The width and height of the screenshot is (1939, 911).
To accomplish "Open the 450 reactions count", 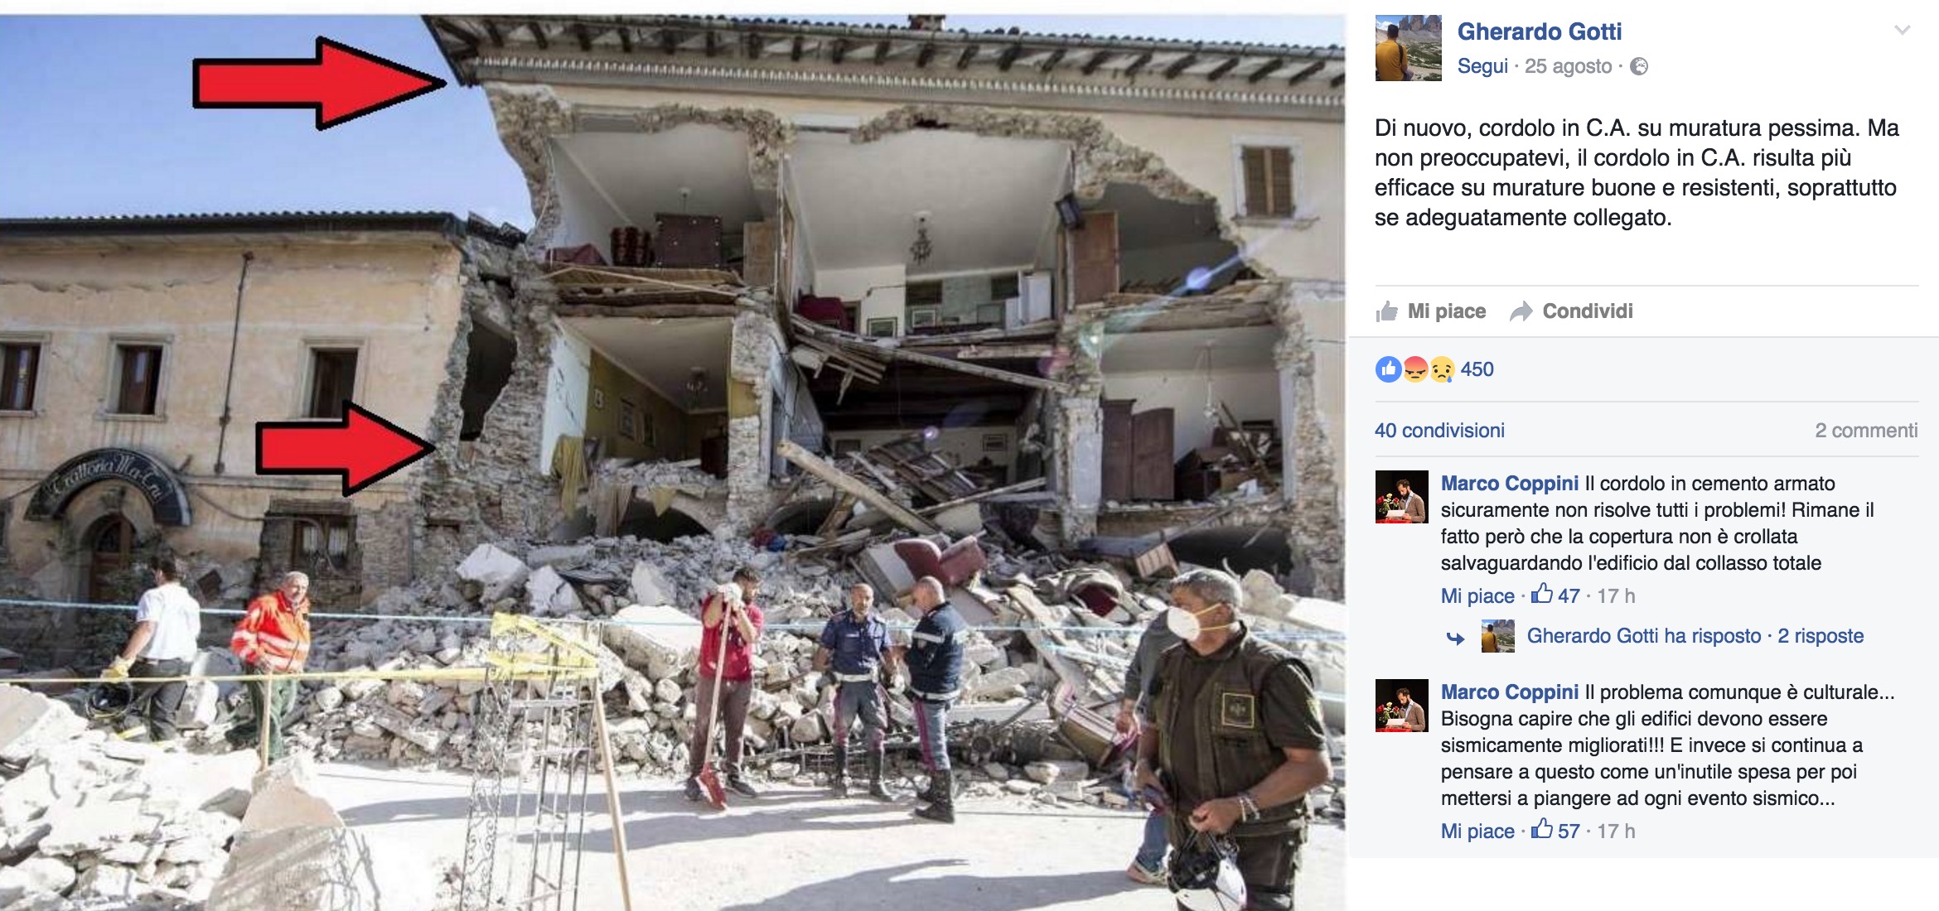I will [1477, 369].
